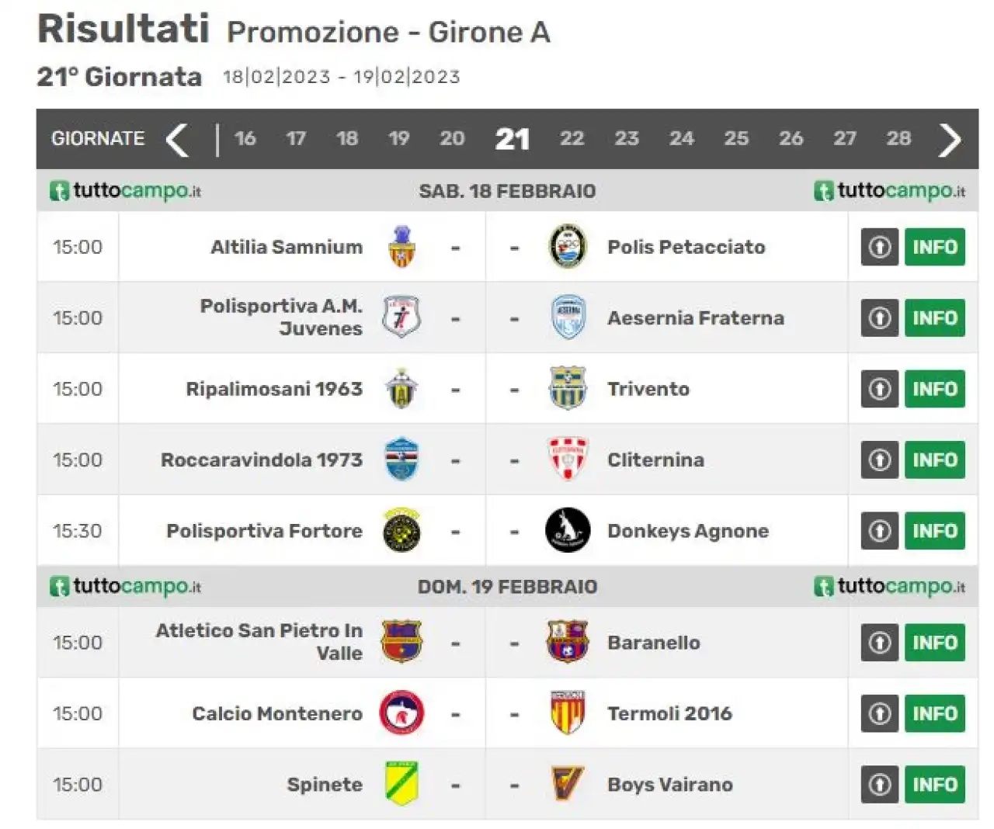994x829 pixels.
Task: Click the Polis Petacciato team crest
Action: (x=568, y=247)
